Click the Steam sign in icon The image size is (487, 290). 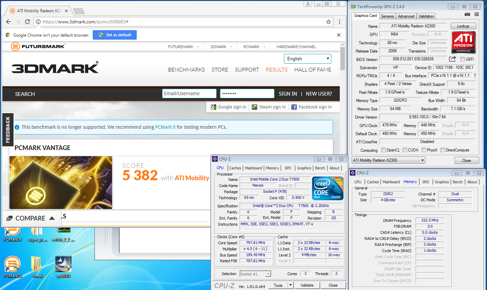254,107
